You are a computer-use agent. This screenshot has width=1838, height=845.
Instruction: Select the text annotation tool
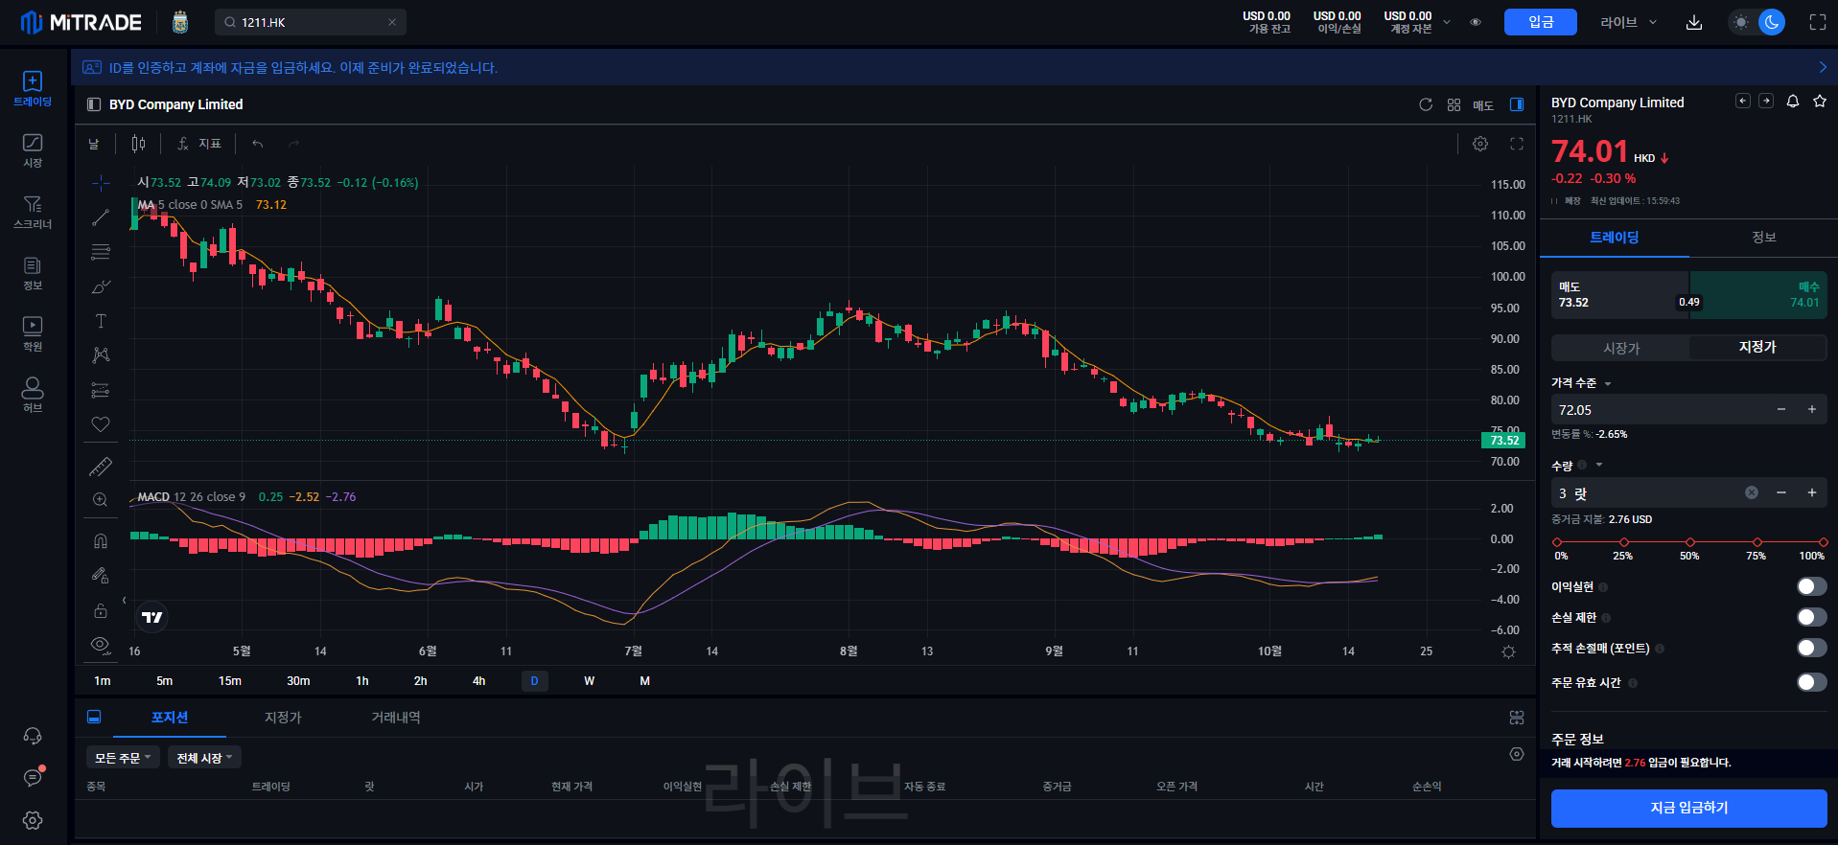click(x=101, y=321)
